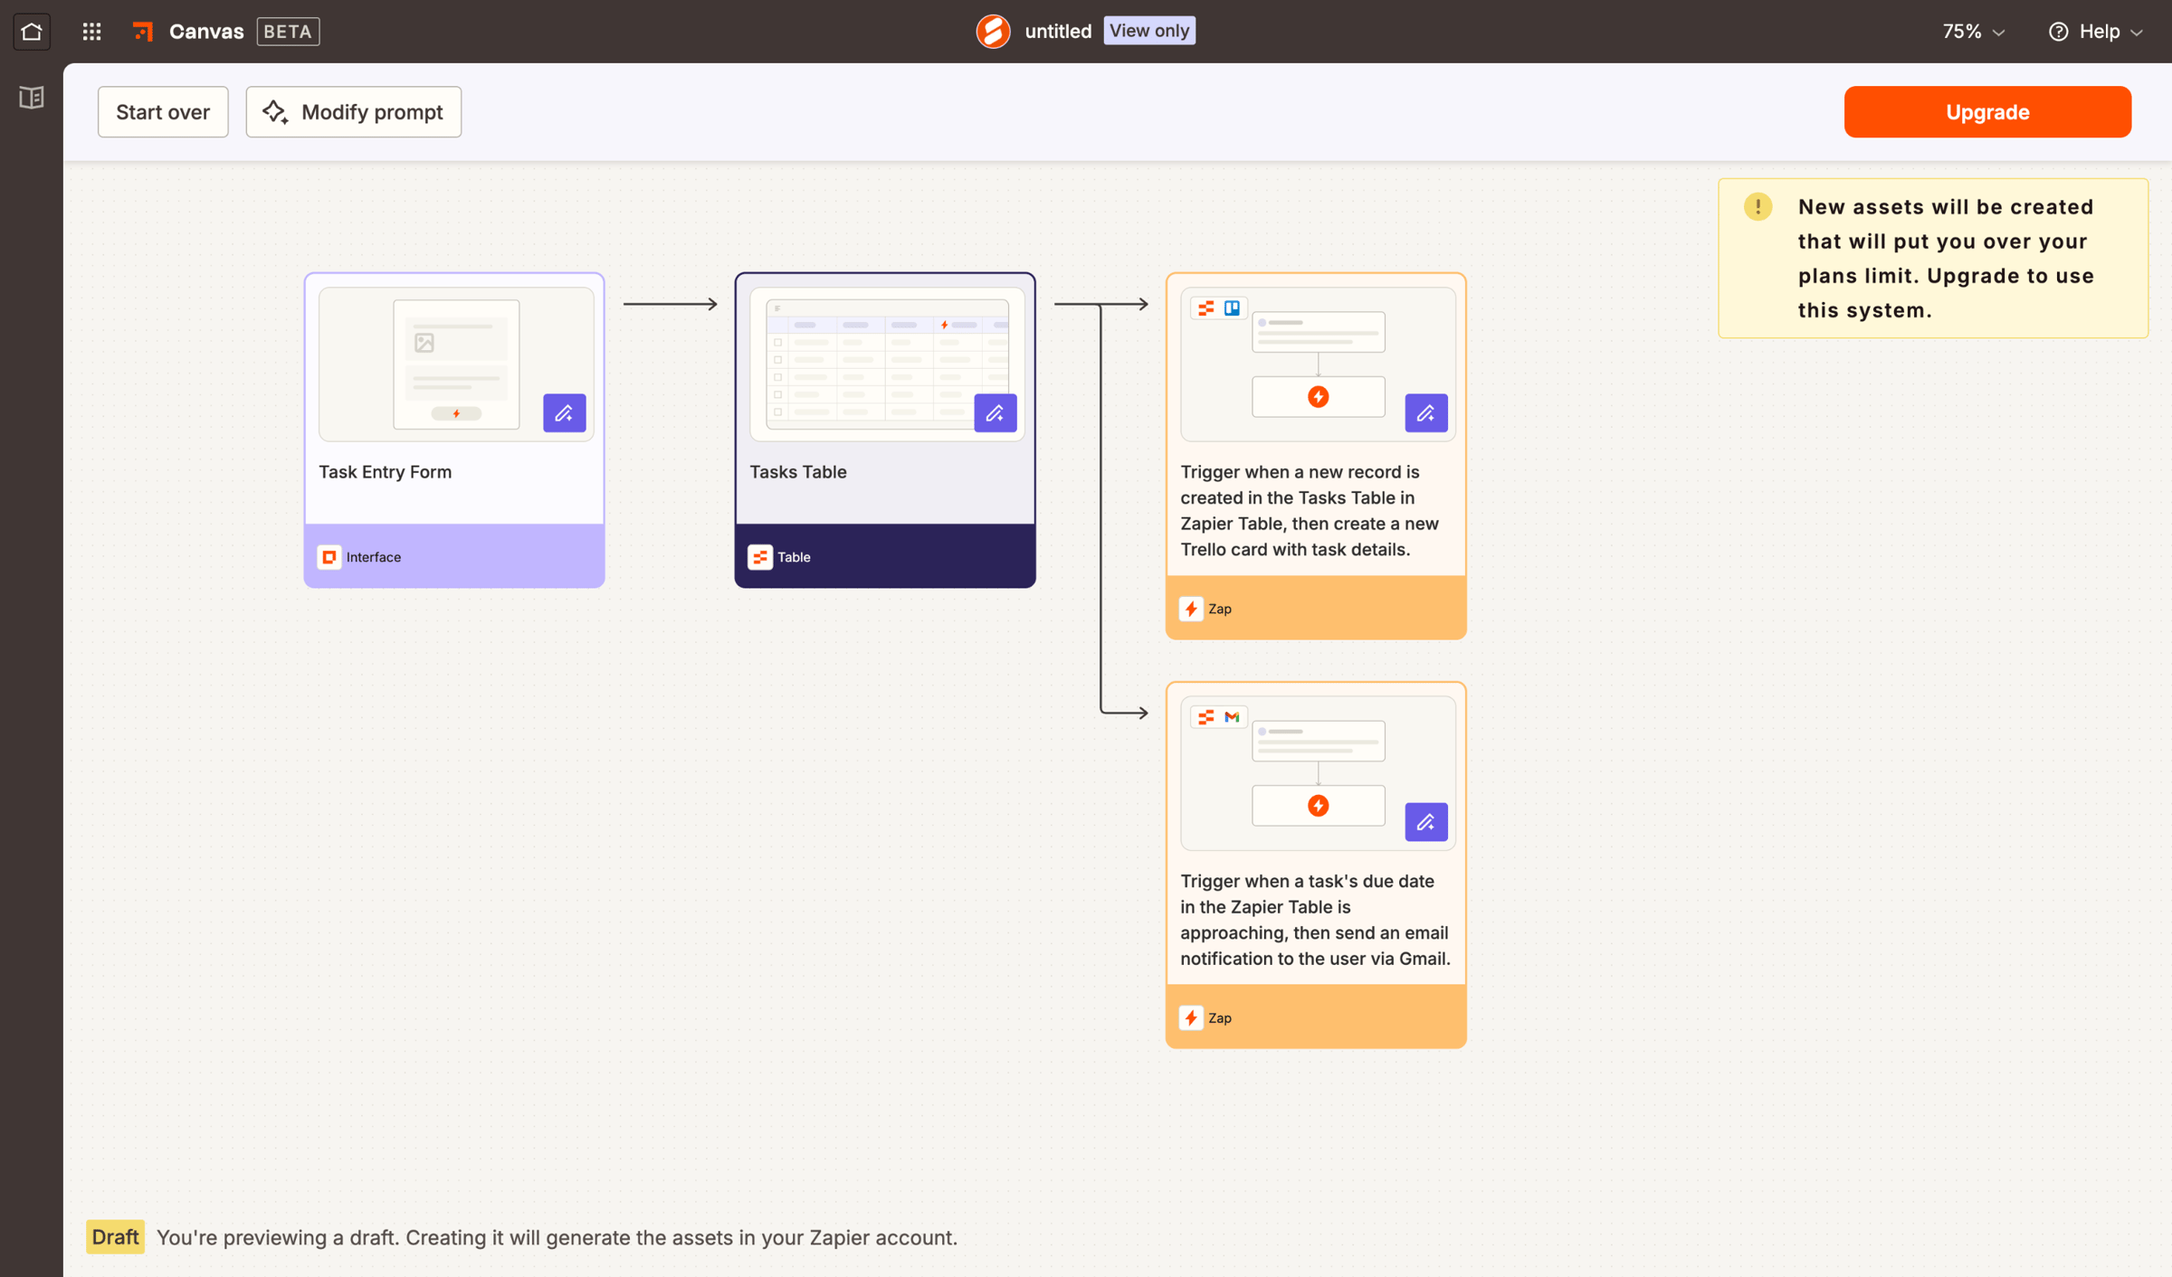Viewport: 2172px width, 1277px height.
Task: Select the Tasks Table thumbnail preview
Action: [x=887, y=364]
